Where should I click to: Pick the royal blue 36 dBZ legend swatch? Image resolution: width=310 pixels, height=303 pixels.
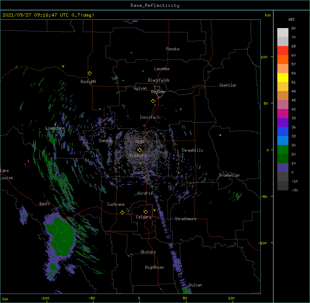click(x=283, y=131)
